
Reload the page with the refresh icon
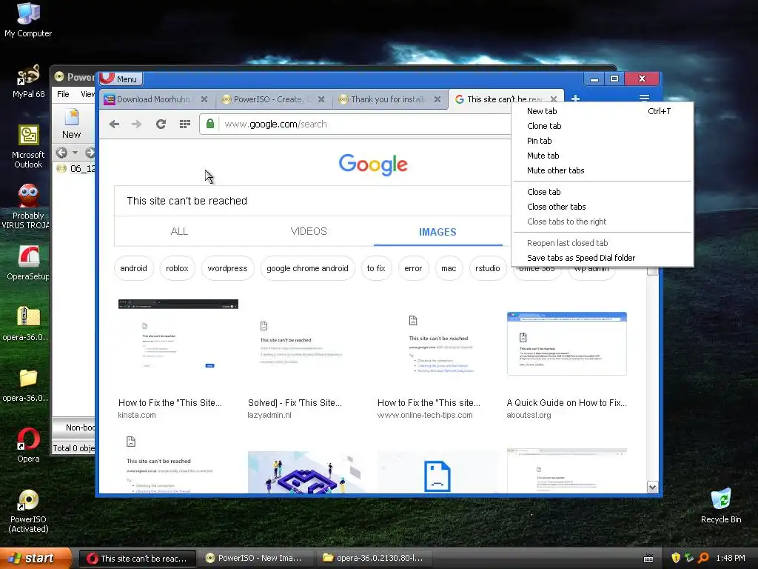[x=161, y=124]
